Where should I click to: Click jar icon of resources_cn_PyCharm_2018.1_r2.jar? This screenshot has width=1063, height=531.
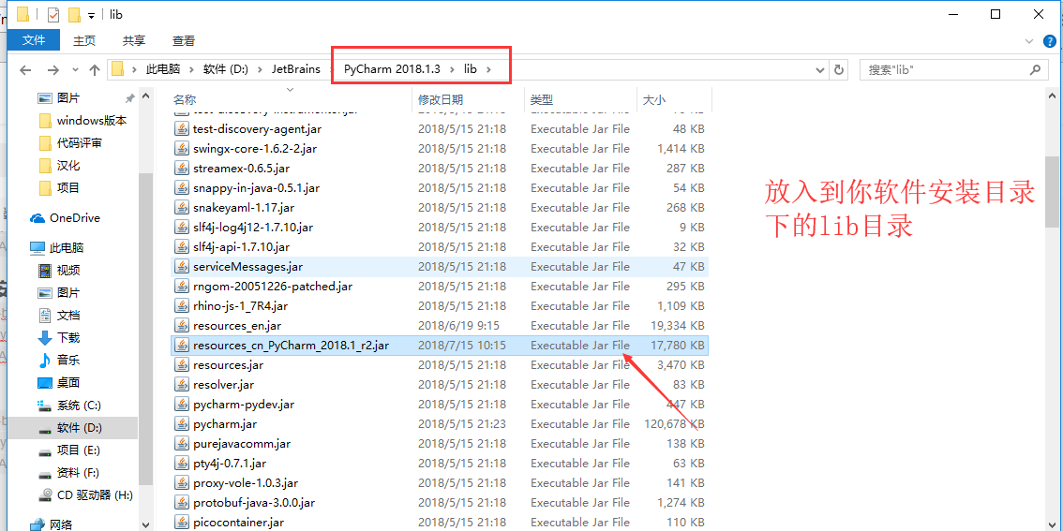(181, 345)
